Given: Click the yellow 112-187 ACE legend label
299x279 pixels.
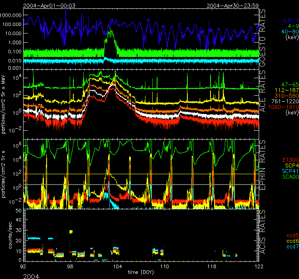Looking at the screenshot, I should click(x=287, y=90).
